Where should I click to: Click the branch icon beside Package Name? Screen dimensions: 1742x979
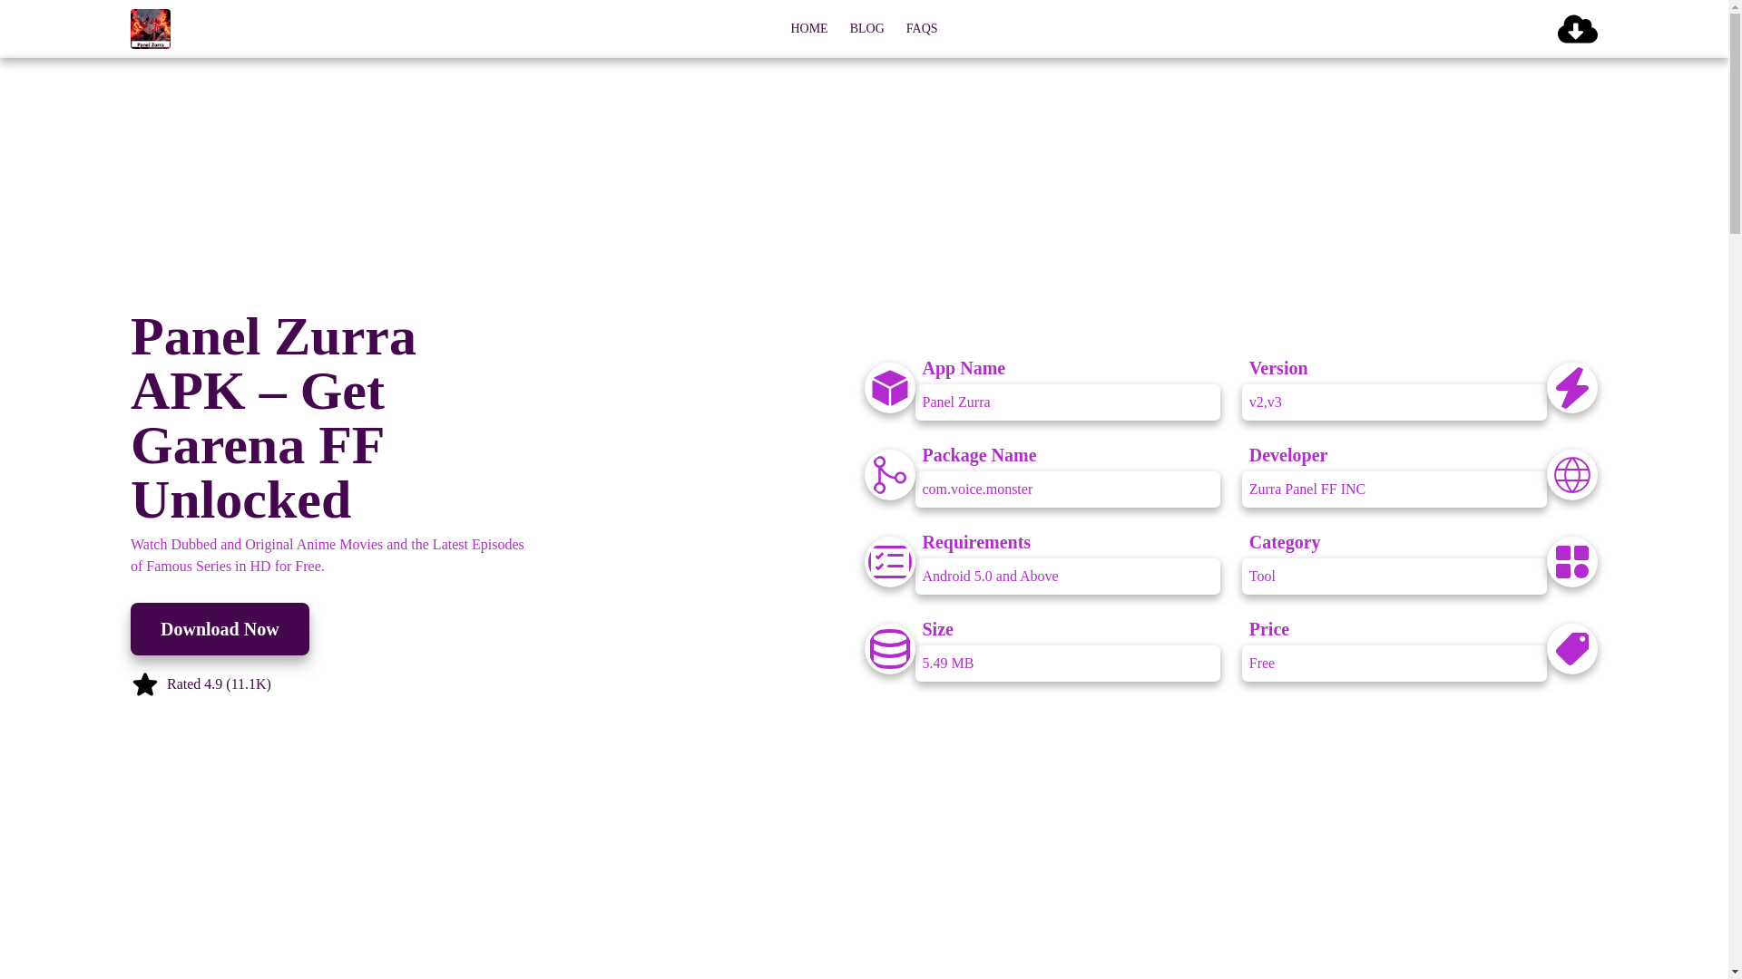(889, 475)
